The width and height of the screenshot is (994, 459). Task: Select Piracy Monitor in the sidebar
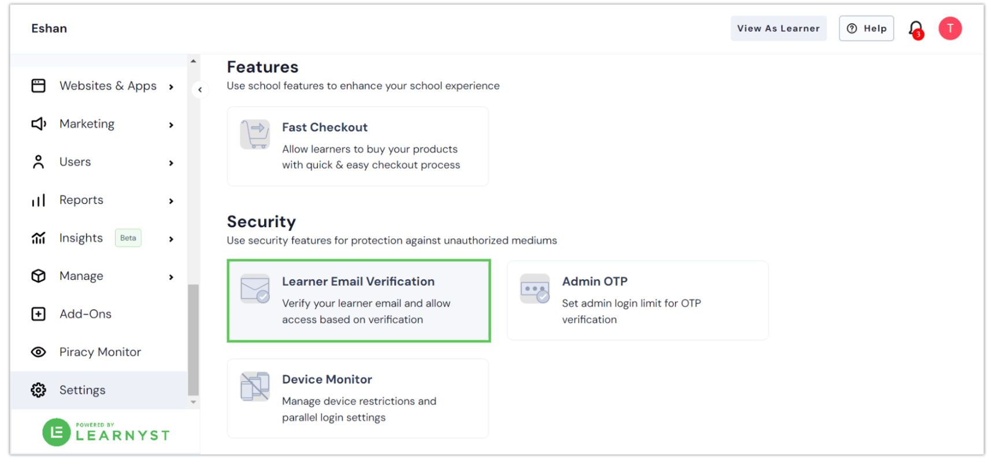click(99, 351)
